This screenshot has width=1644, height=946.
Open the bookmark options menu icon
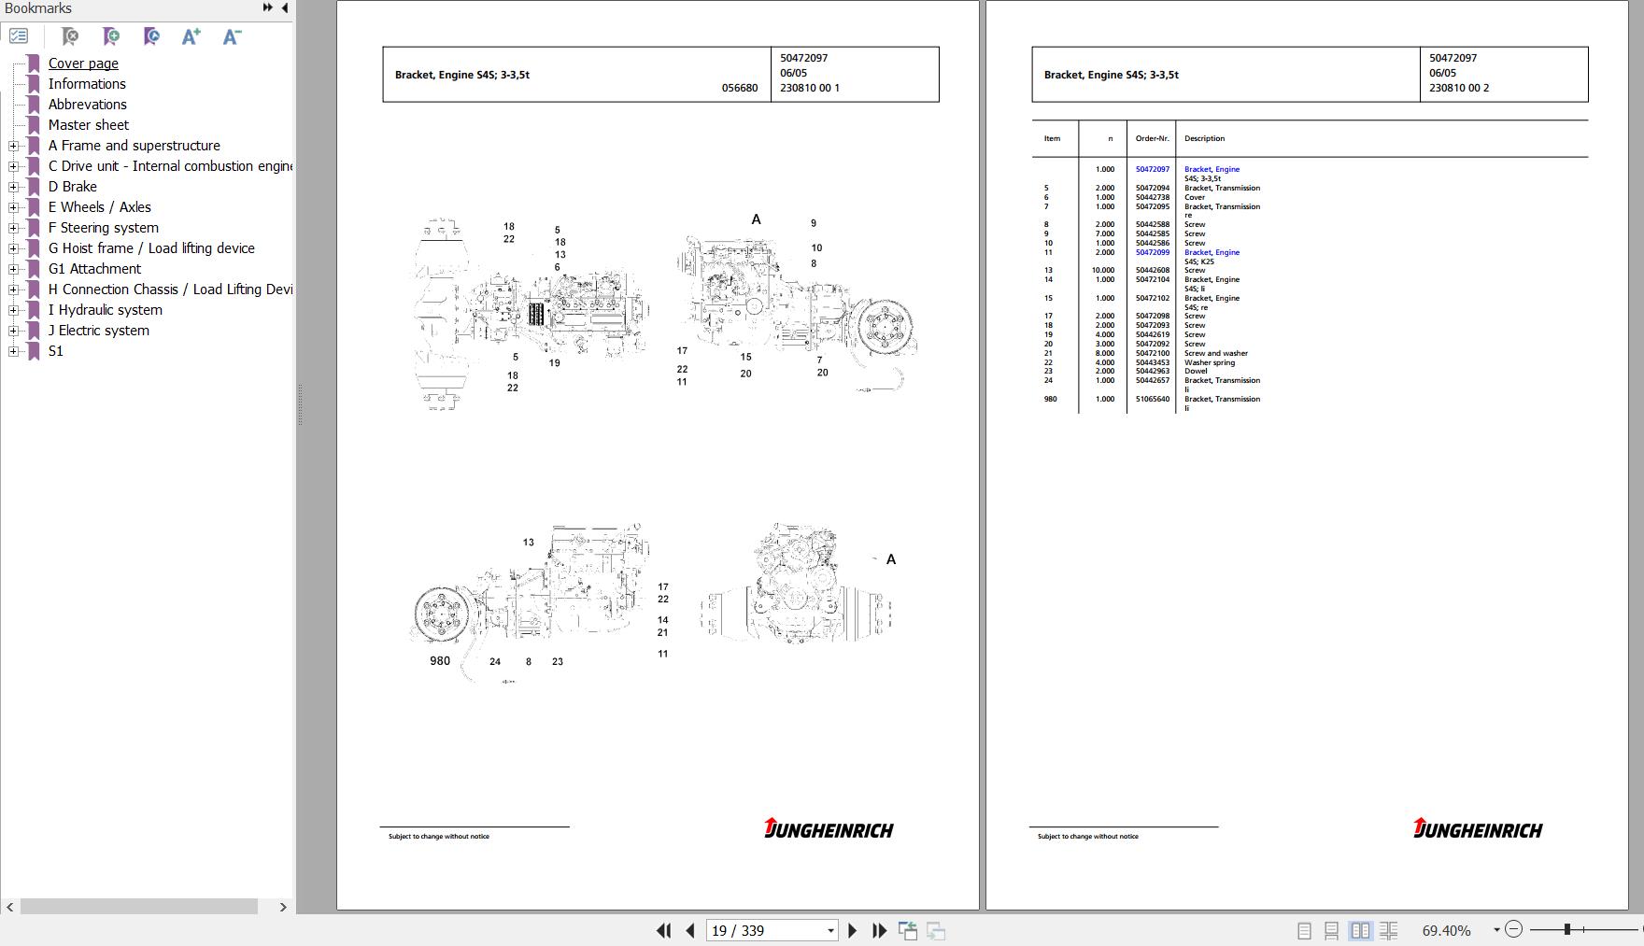click(x=19, y=36)
